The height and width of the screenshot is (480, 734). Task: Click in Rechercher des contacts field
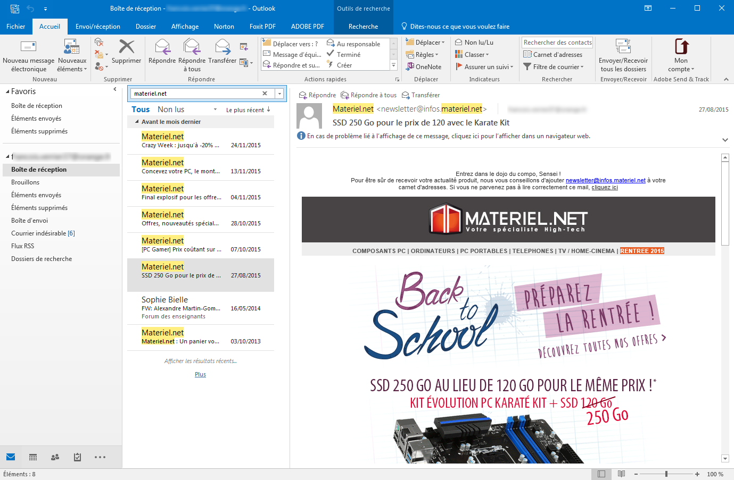tap(557, 43)
